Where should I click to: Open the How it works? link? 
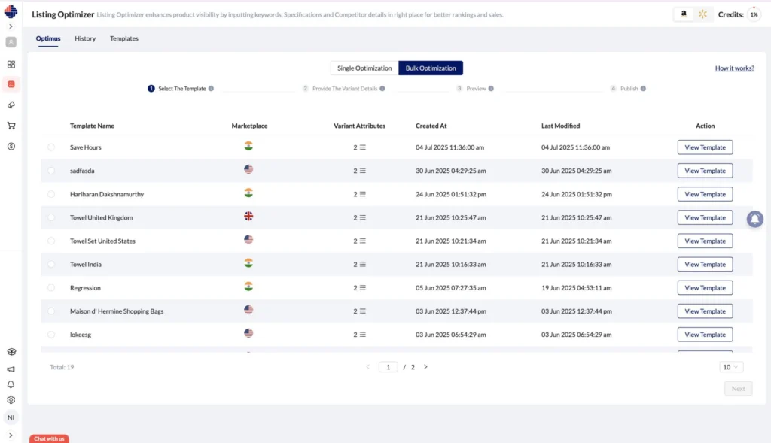(735, 68)
